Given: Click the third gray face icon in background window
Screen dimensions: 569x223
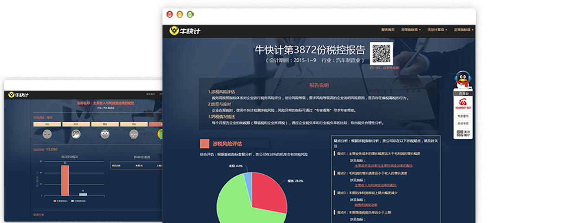Looking at the screenshot, I should 105,134.
